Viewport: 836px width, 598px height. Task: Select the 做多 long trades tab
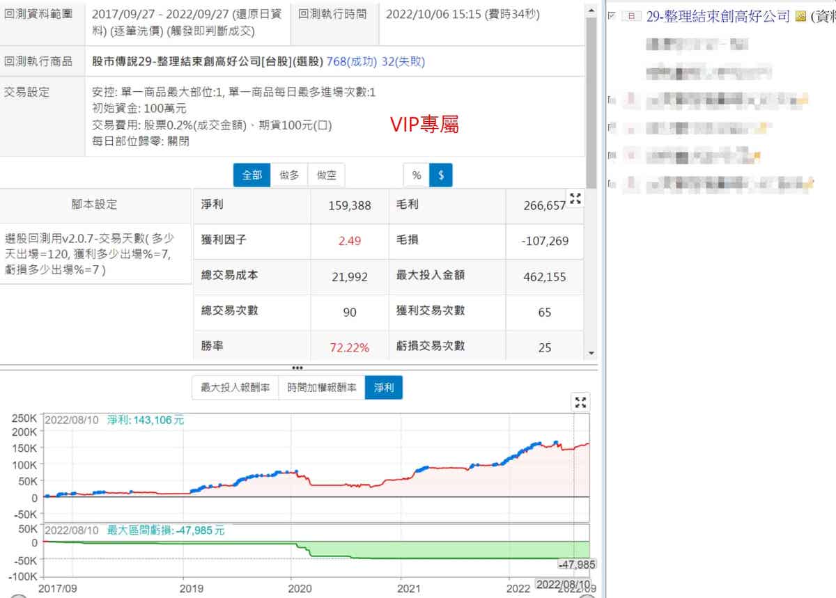289,175
